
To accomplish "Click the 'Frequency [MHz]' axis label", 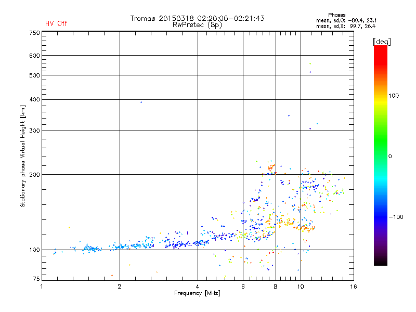I will 197,293.
